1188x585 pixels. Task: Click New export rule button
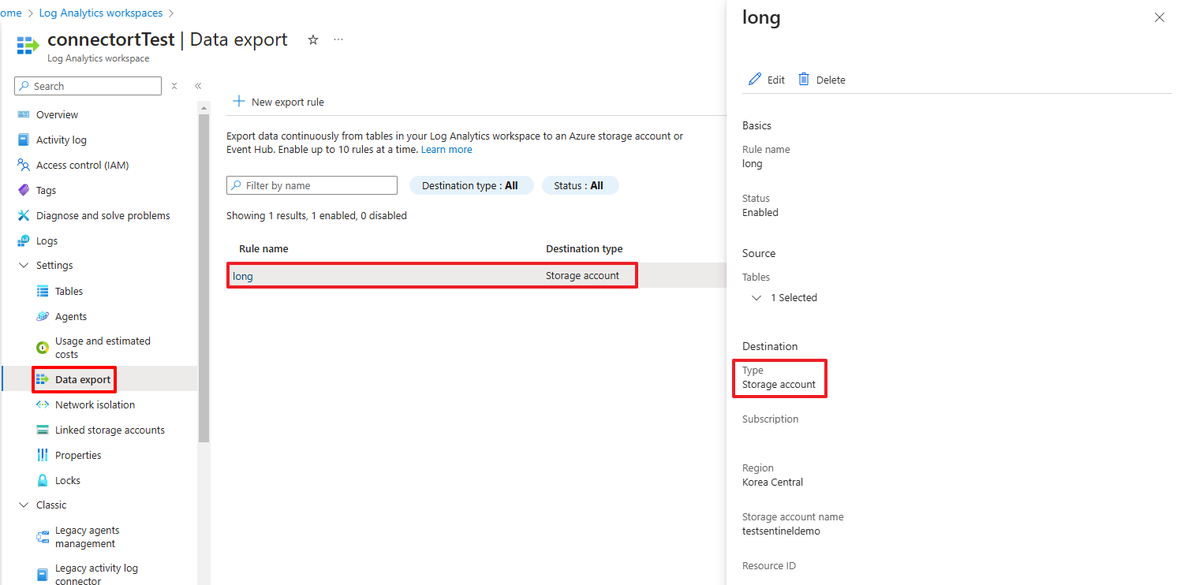click(278, 102)
